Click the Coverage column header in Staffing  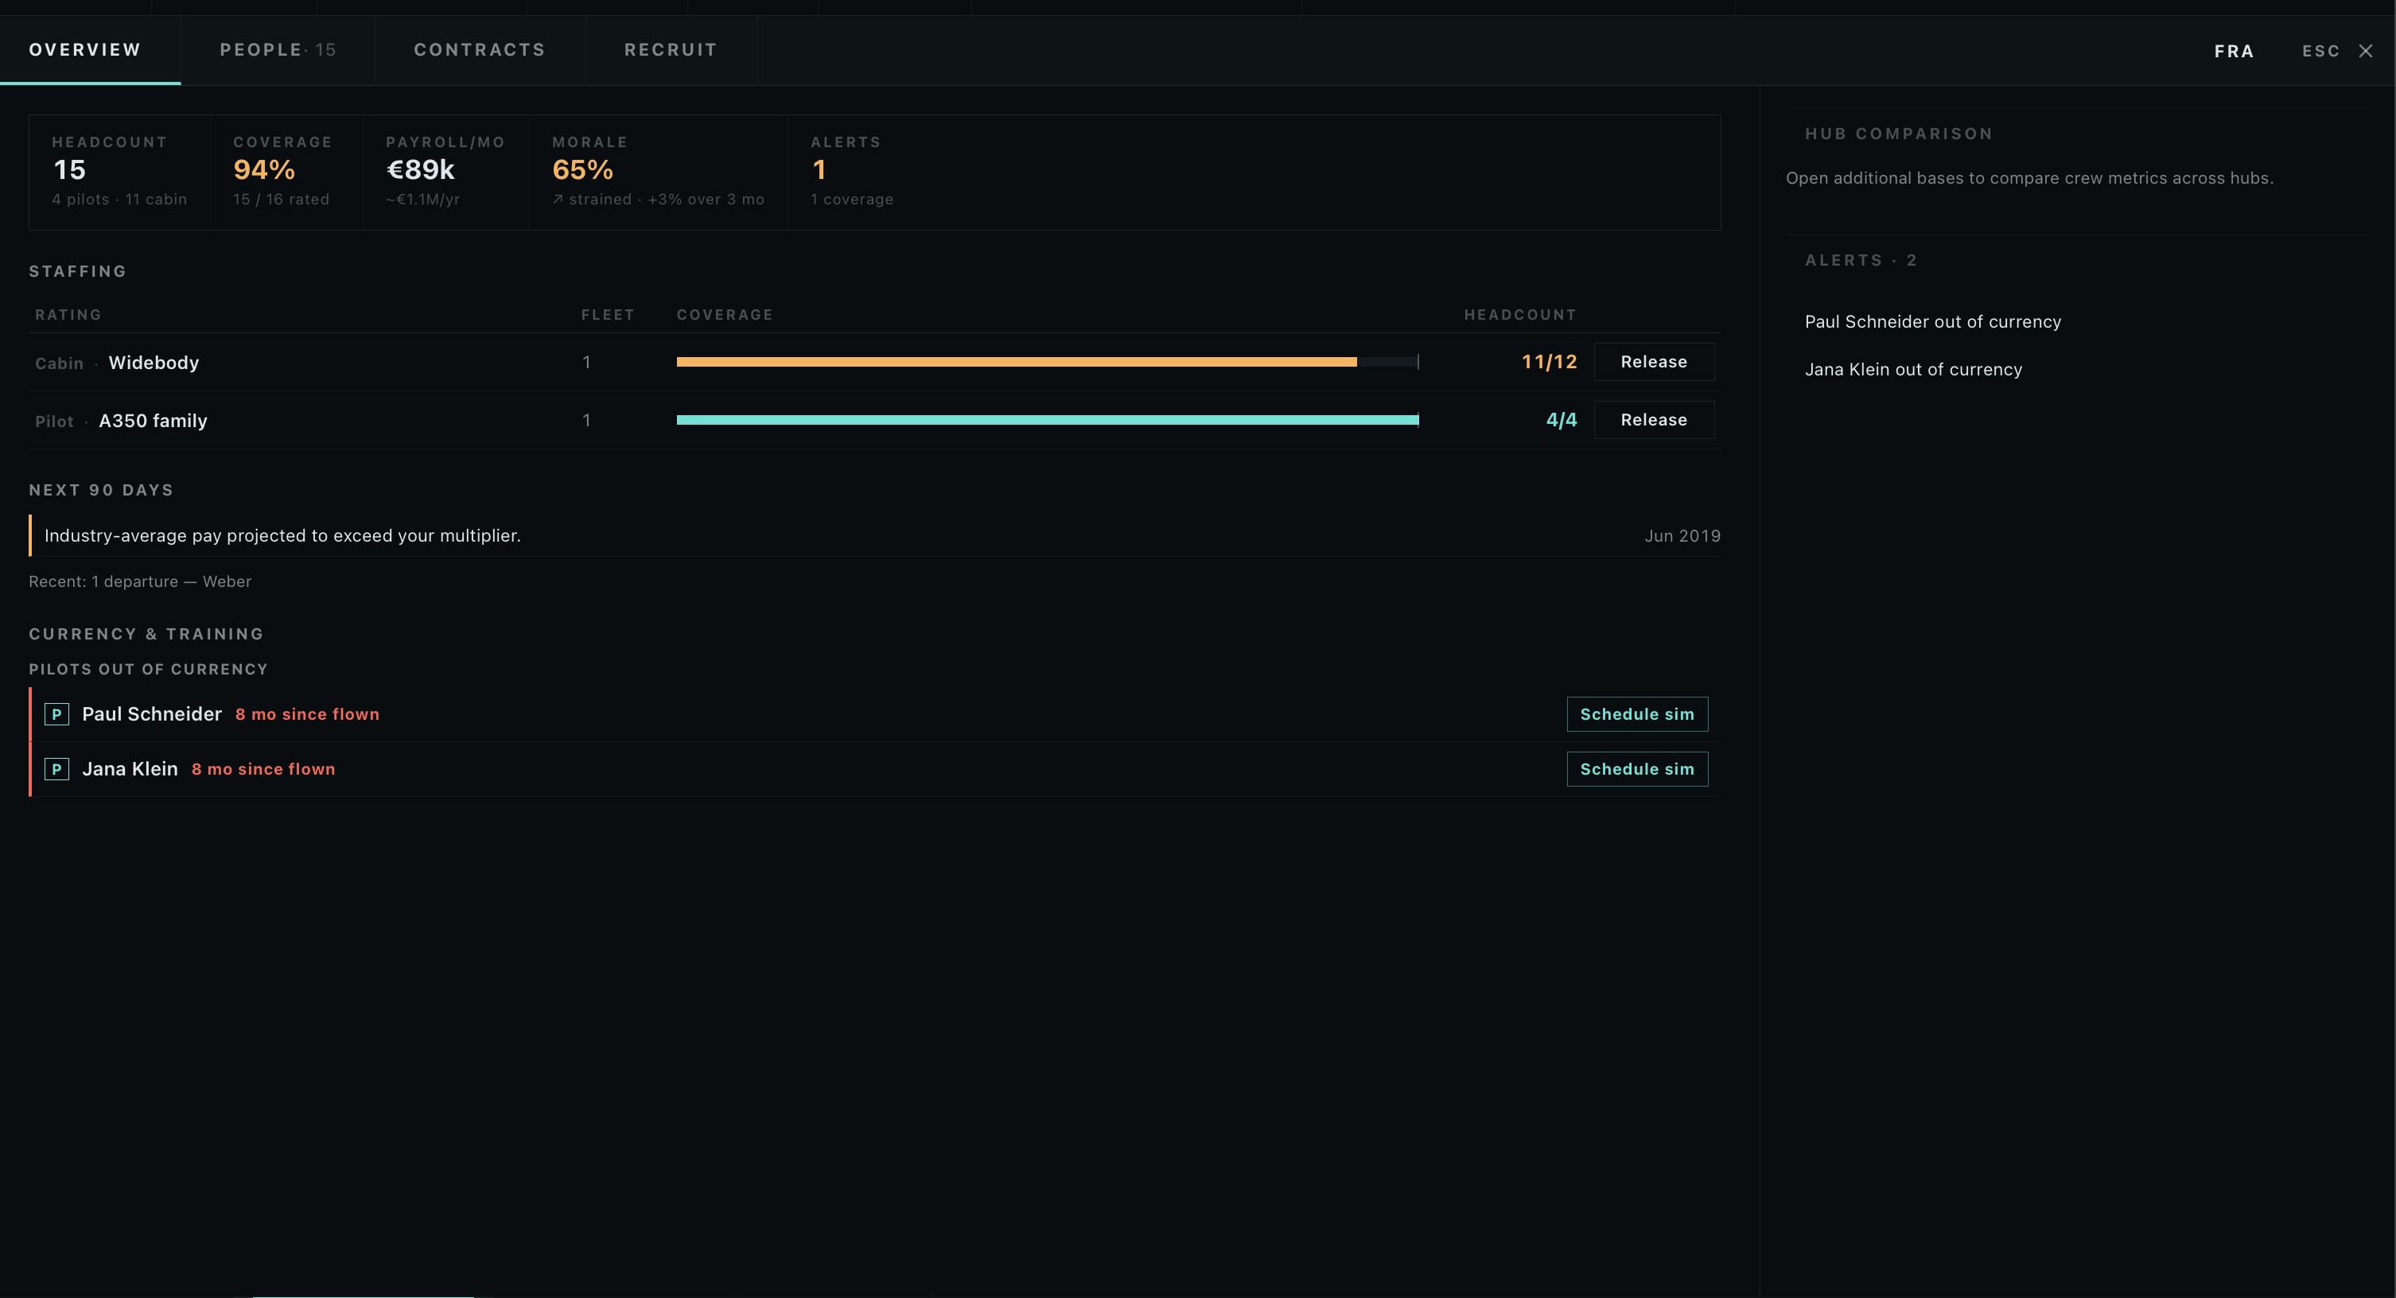[x=725, y=314]
